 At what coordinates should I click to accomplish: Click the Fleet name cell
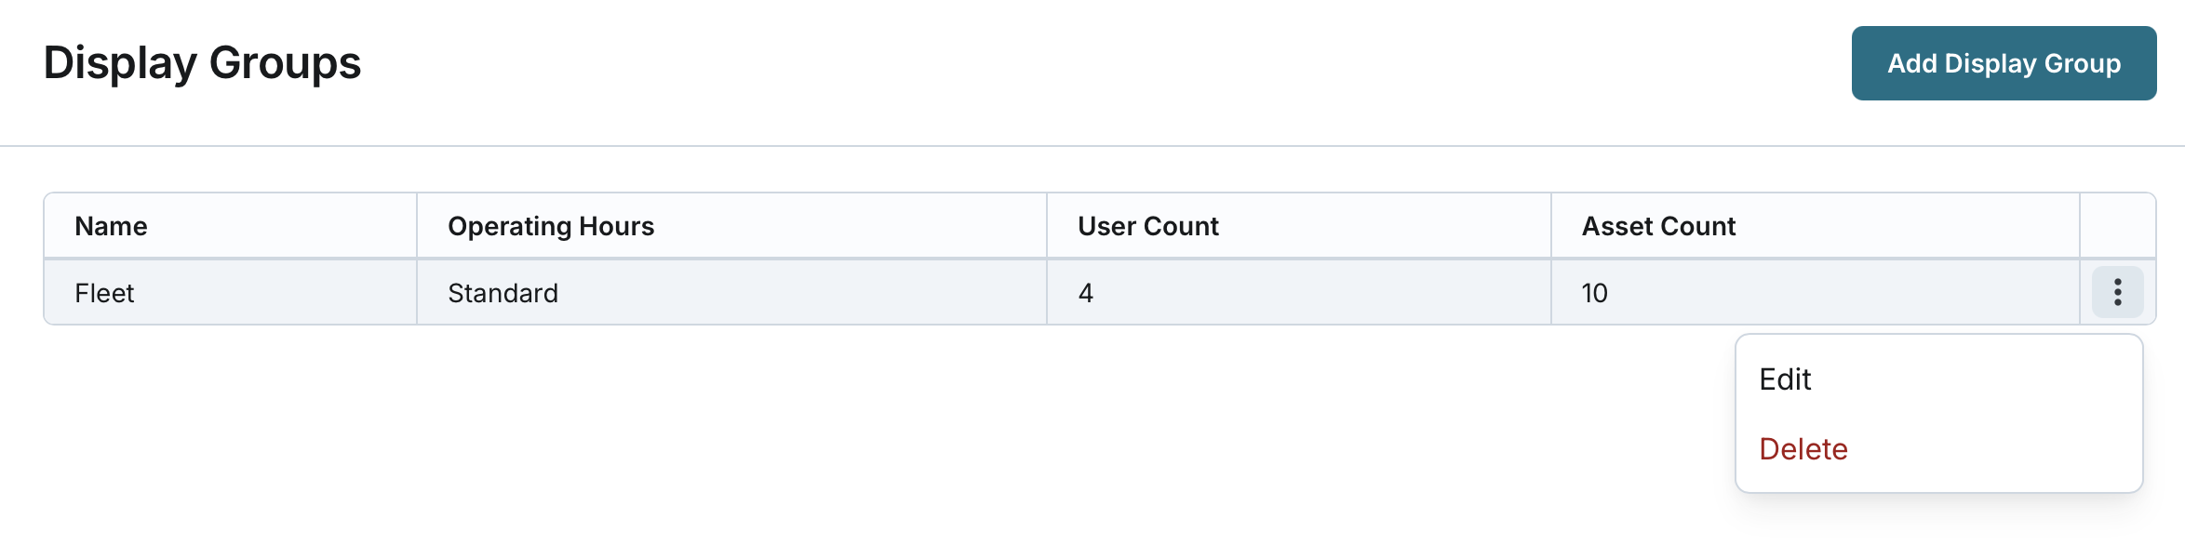coord(104,293)
